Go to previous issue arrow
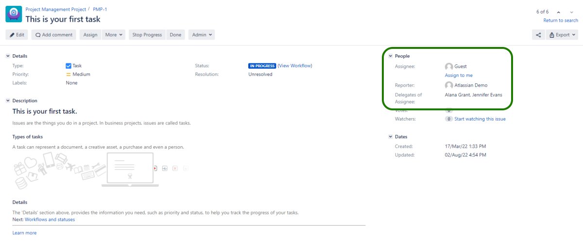This screenshot has width=583, height=242. [559, 12]
